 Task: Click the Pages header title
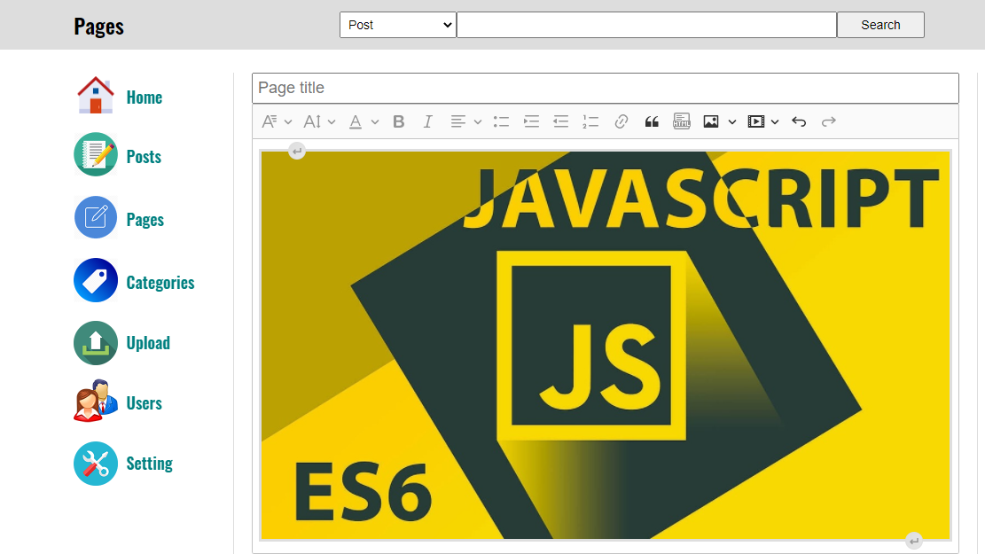98,27
